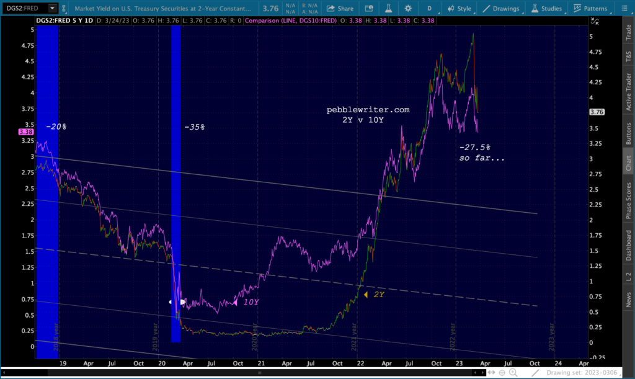Click the -20% annotation text
Image resolution: width=635 pixels, height=379 pixels.
click(56, 127)
